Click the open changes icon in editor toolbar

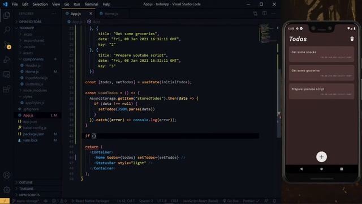click(x=255, y=14)
